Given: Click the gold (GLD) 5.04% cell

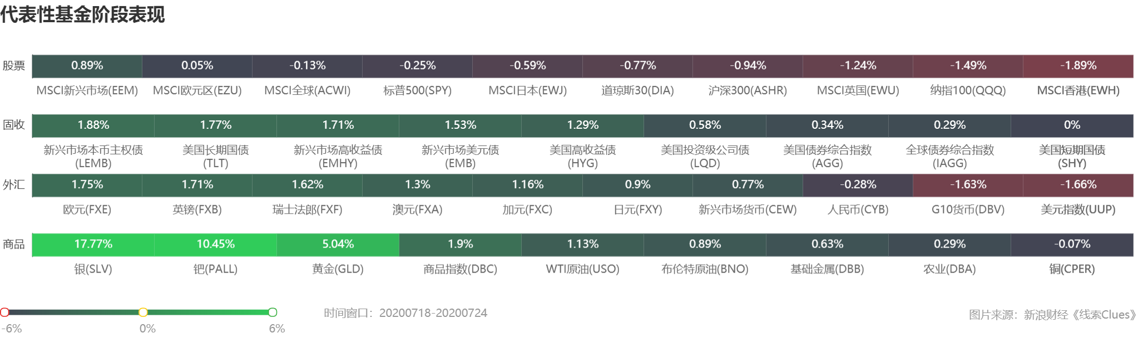Looking at the screenshot, I should (338, 244).
